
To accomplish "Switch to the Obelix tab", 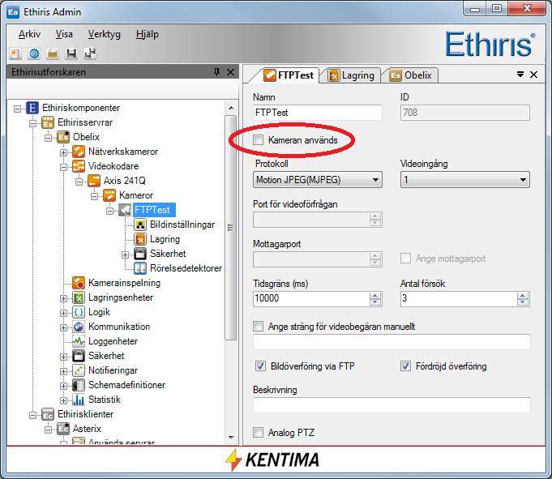I will [411, 75].
